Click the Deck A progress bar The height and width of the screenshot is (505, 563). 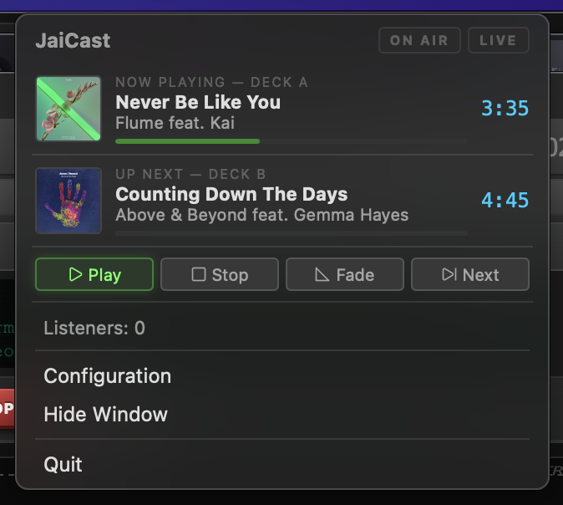291,141
